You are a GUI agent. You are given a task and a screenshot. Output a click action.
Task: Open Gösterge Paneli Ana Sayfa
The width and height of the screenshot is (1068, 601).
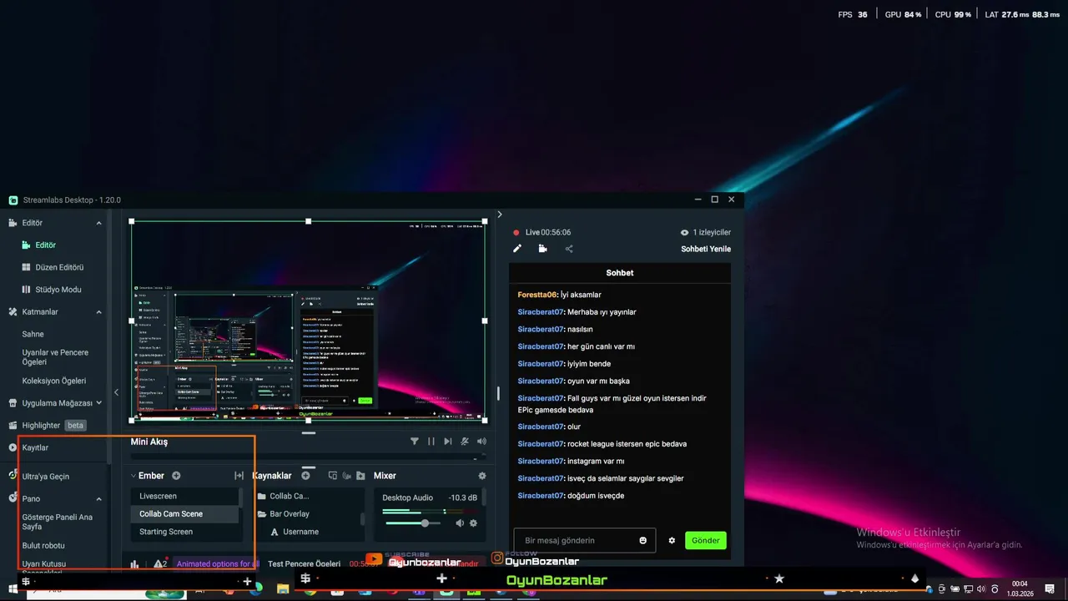58,522
